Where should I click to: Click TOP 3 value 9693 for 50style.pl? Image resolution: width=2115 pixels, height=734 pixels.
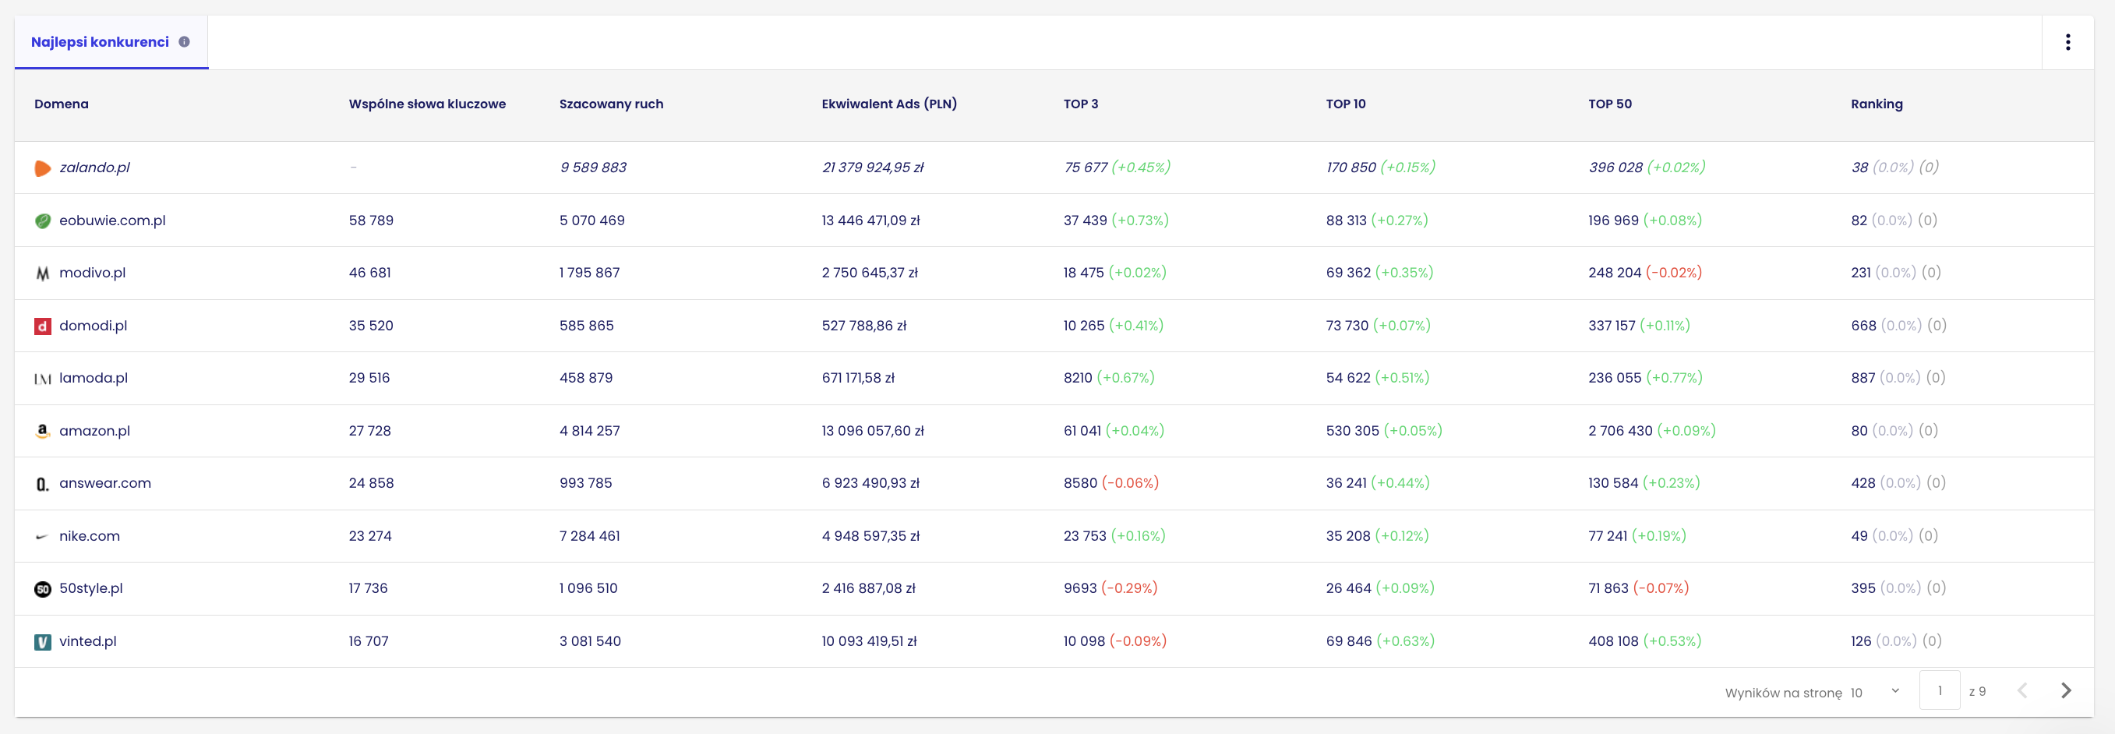[1079, 588]
